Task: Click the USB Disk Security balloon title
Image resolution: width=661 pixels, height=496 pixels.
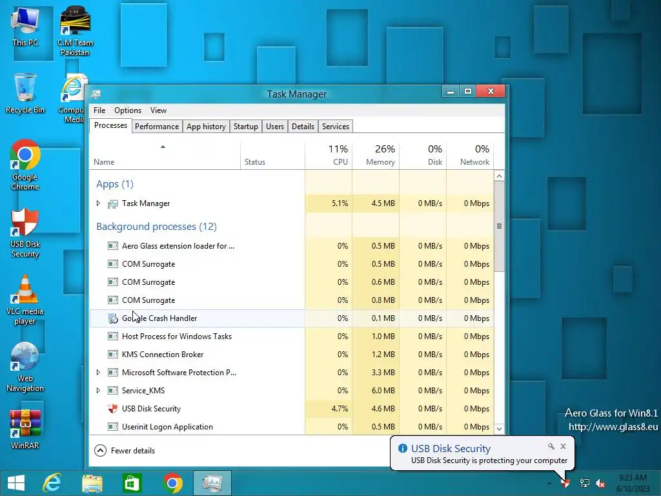Action: pyautogui.click(x=451, y=448)
